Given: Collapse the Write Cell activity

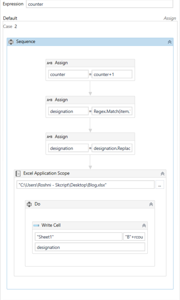Looking at the screenshot, I should pos(144,226).
